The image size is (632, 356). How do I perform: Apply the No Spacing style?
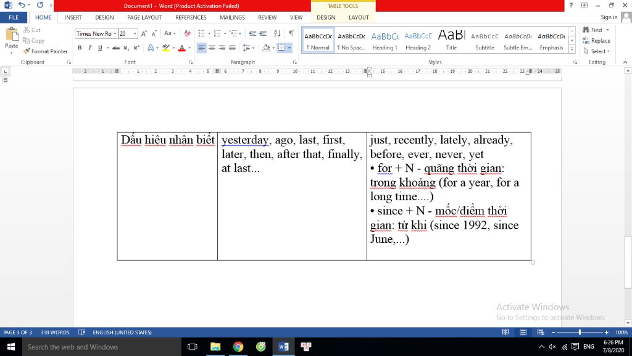pos(351,40)
